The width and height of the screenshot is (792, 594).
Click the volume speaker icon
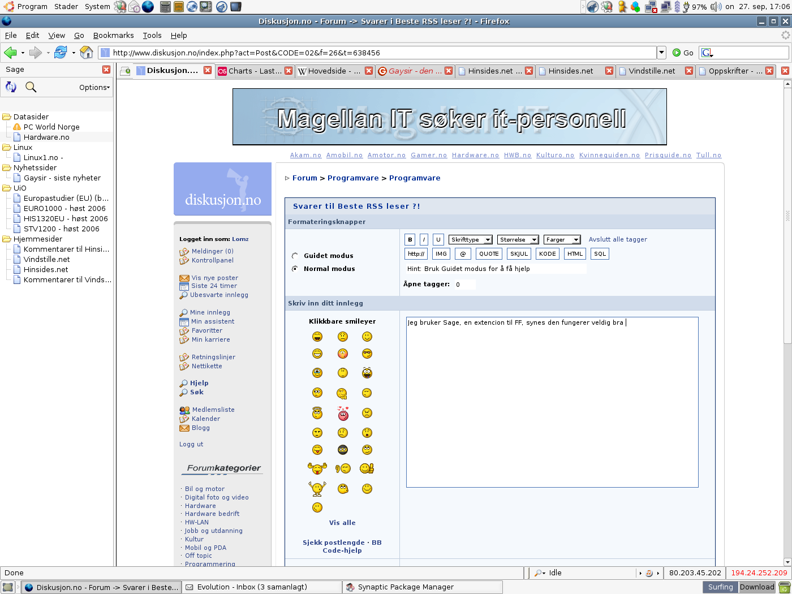coord(716,7)
